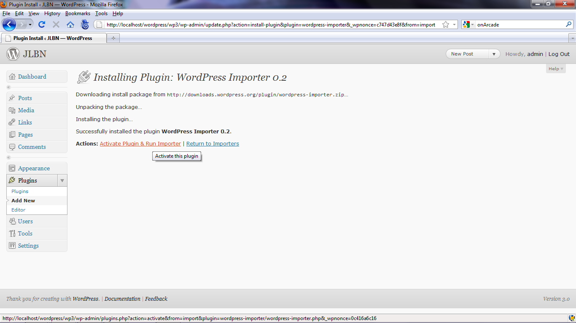Select Add New under Plugins

(x=23, y=201)
